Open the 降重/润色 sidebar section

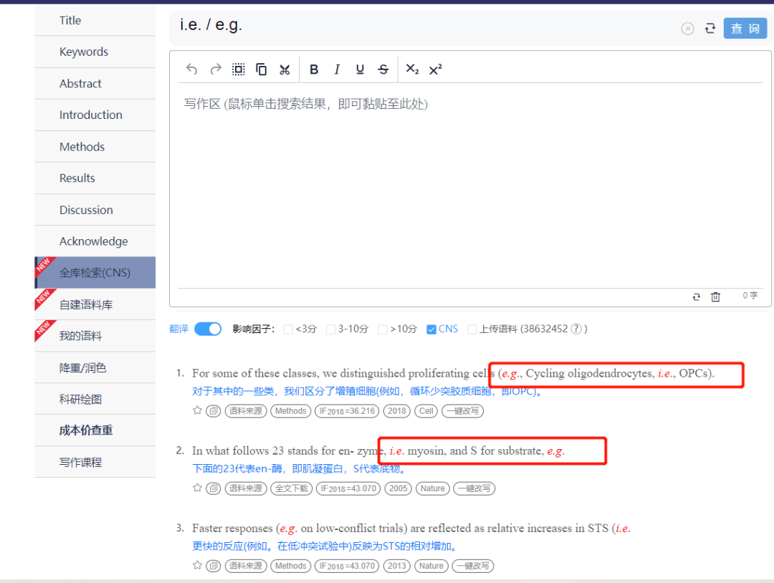point(81,367)
